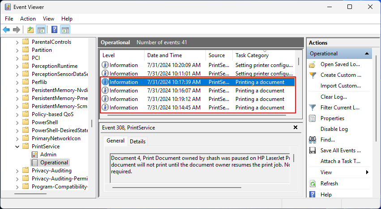The width and height of the screenshot is (381, 209).
Task: Click Refresh in the Actions pane
Action: (329, 184)
